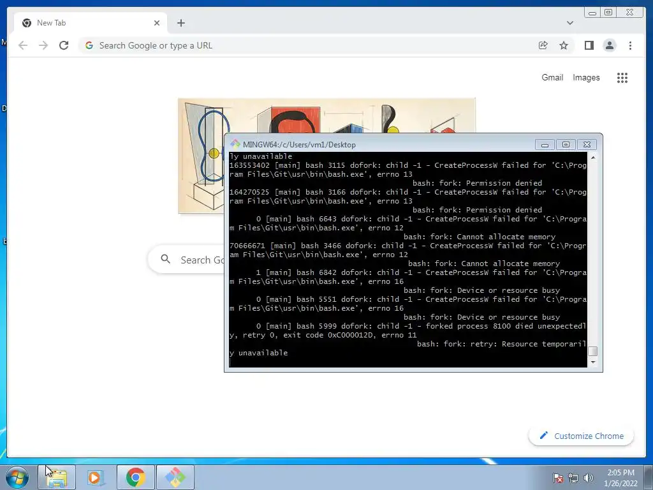Restore down the Chrome window
This screenshot has height=490, width=653.
pos(608,13)
